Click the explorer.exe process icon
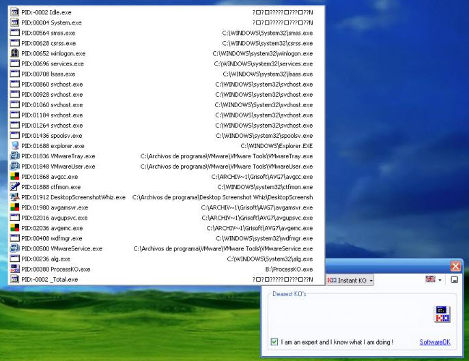 (14, 145)
